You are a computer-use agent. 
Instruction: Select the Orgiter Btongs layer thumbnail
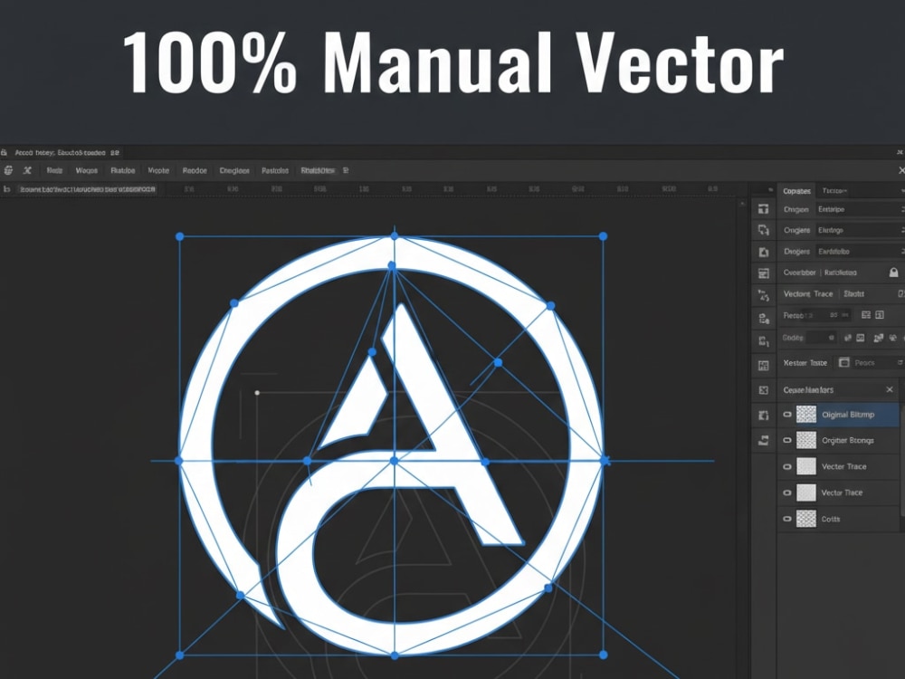tap(806, 440)
